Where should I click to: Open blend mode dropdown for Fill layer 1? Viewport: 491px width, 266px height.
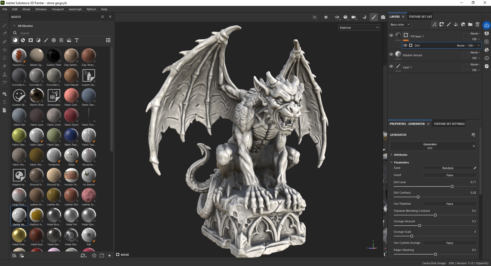coord(475,34)
